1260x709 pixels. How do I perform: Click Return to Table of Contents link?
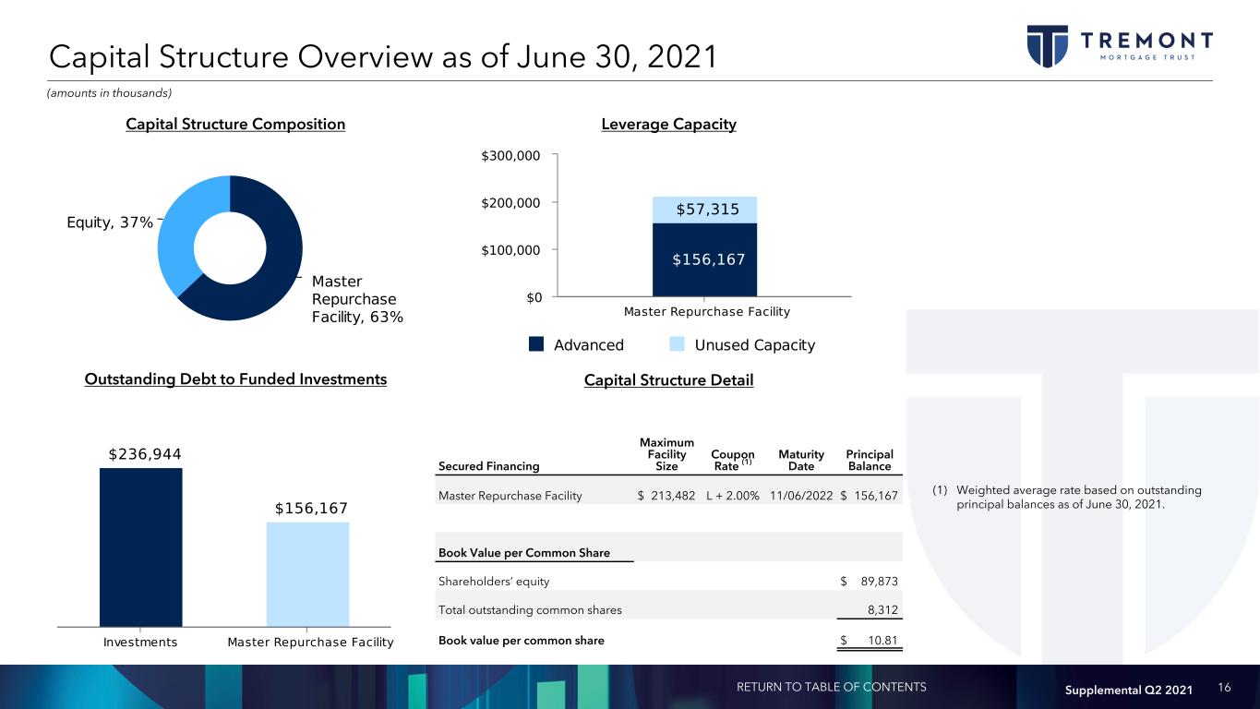[x=831, y=687]
